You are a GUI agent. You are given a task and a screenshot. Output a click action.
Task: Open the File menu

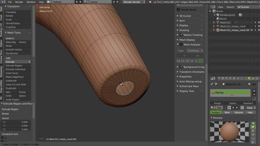10,2
